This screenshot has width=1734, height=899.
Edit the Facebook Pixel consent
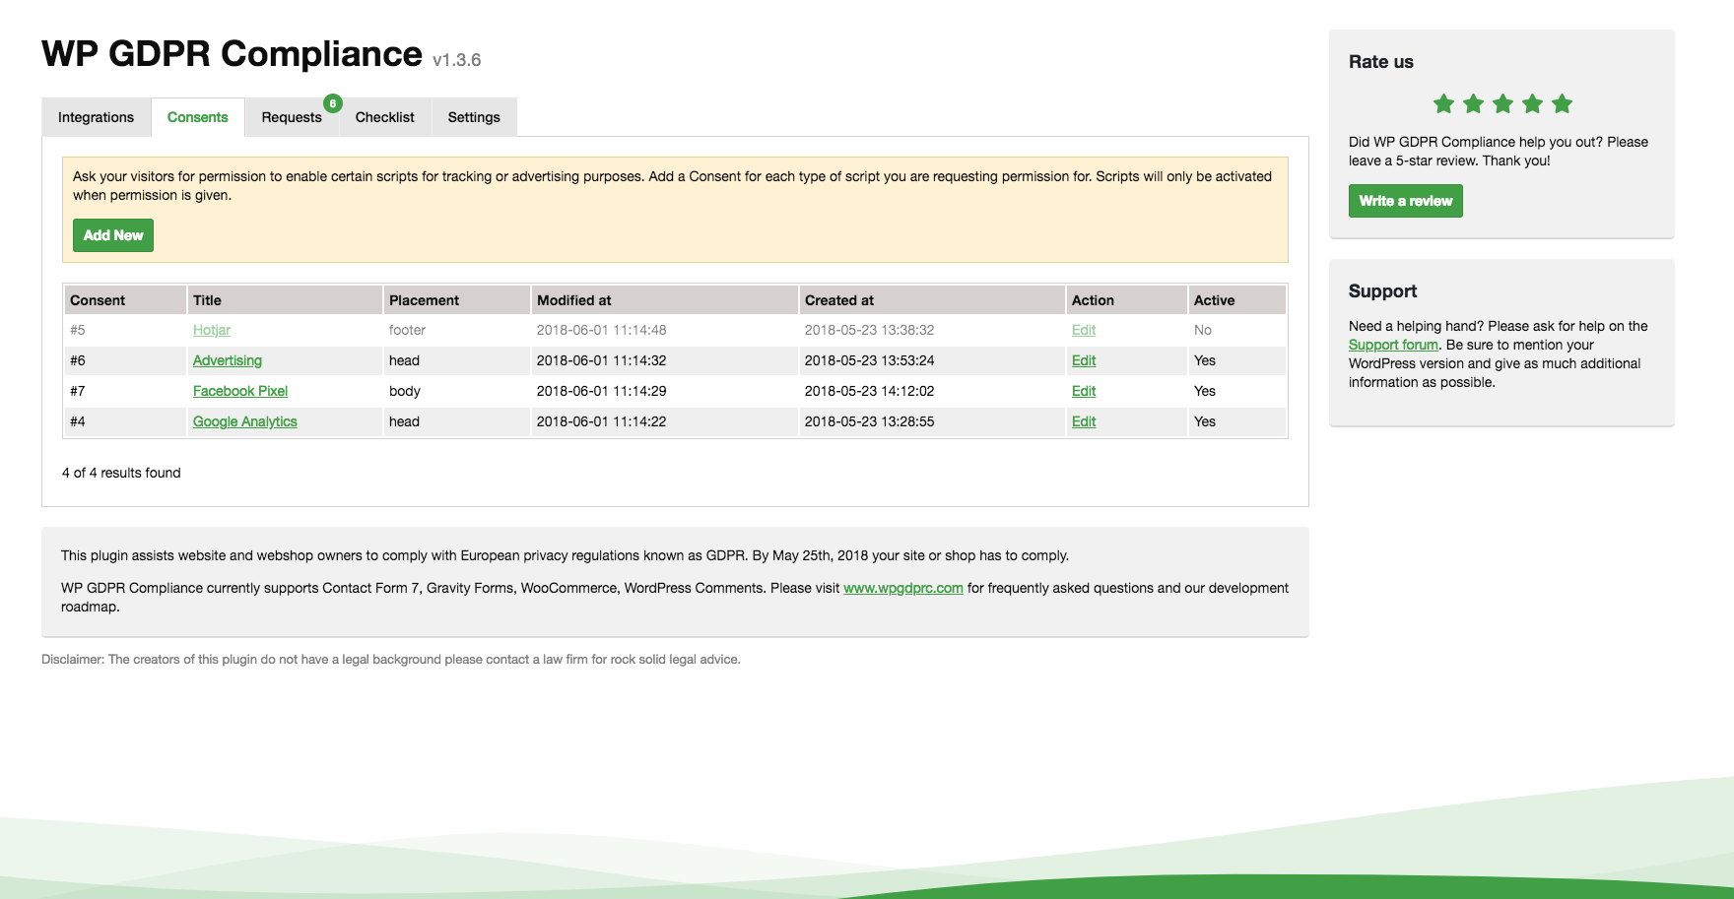click(1084, 391)
